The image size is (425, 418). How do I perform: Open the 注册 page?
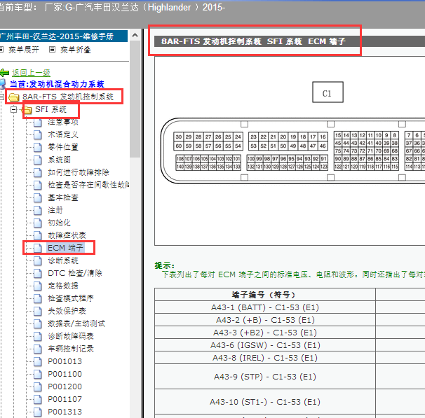[x=55, y=210]
